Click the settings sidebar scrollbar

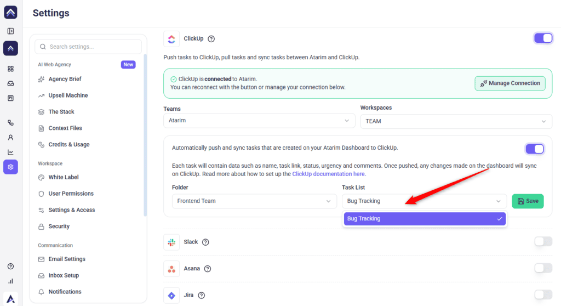pyautogui.click(x=145, y=135)
